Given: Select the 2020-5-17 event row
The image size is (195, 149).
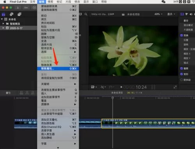Looking at the screenshot, I should 18,28.
